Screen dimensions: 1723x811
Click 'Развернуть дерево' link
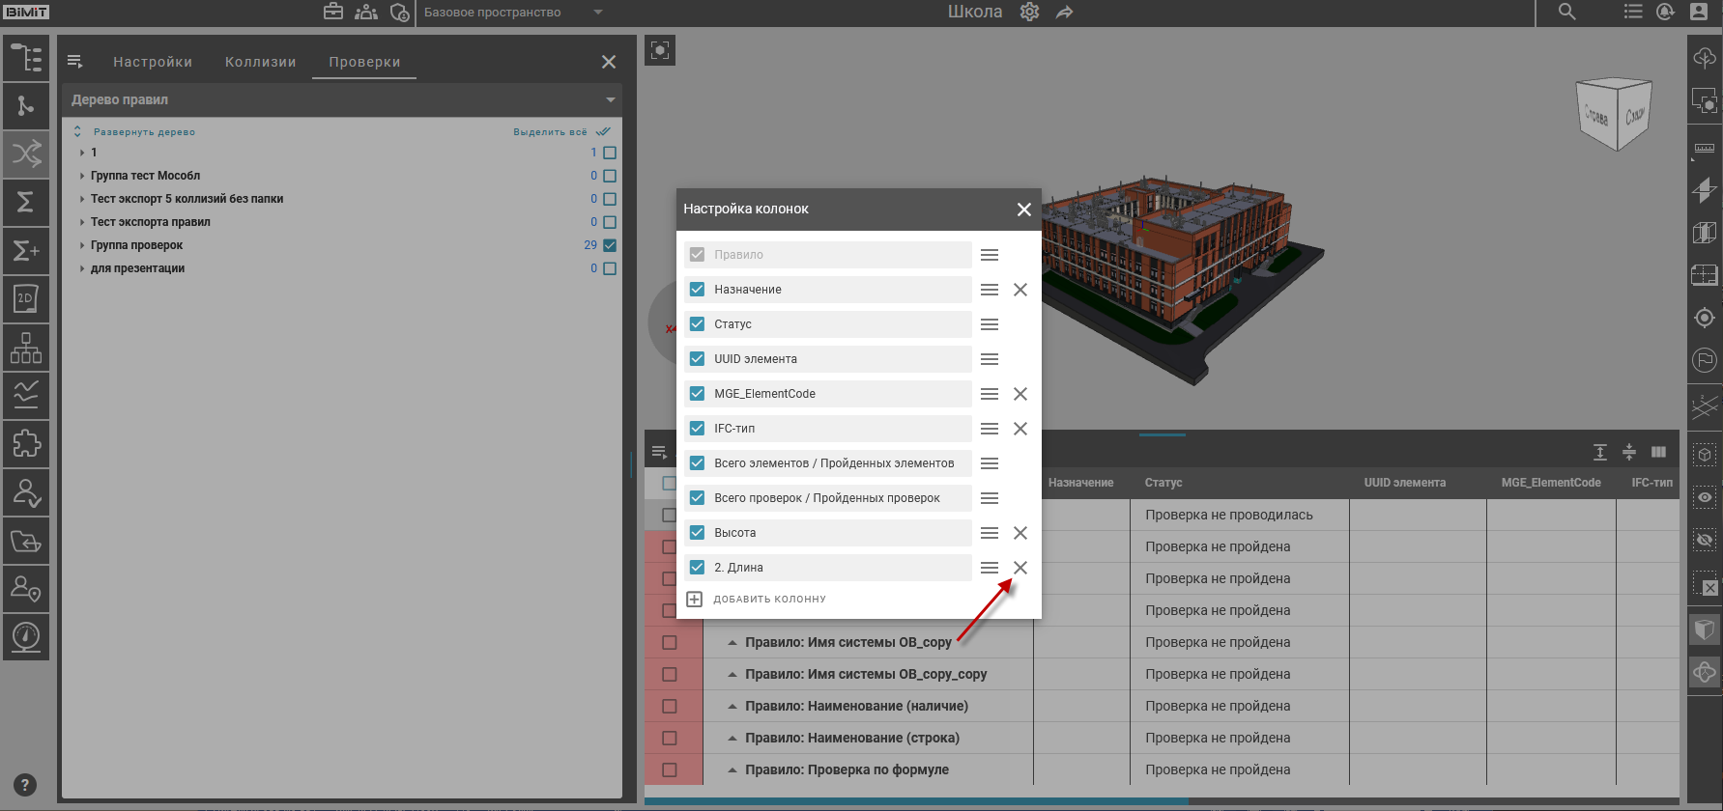[143, 132]
